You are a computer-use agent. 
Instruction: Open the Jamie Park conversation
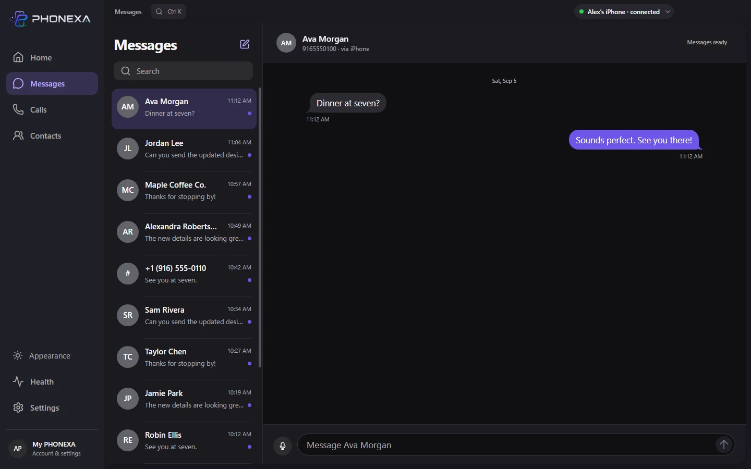coord(184,400)
